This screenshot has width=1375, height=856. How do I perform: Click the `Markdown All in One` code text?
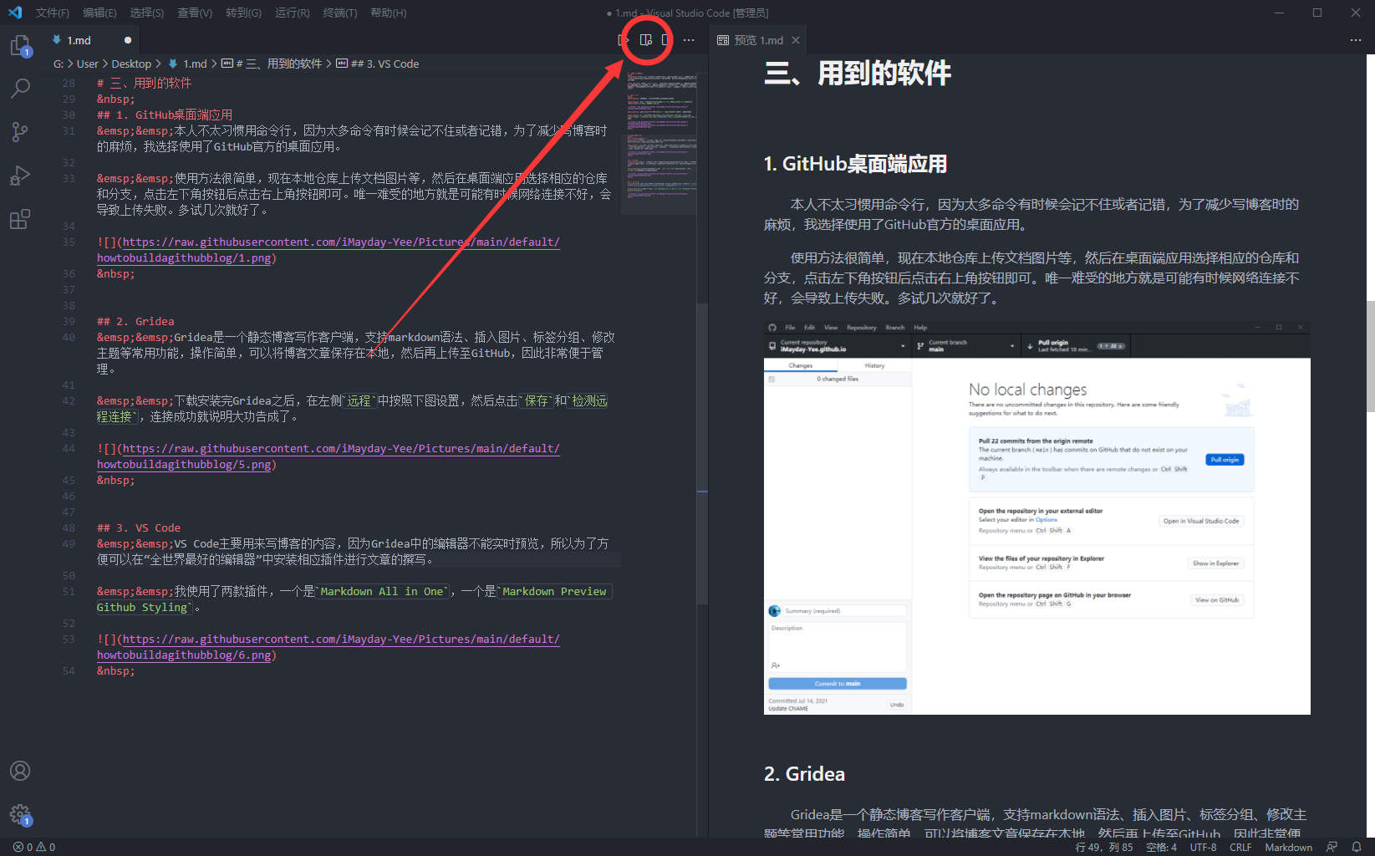[x=382, y=591]
